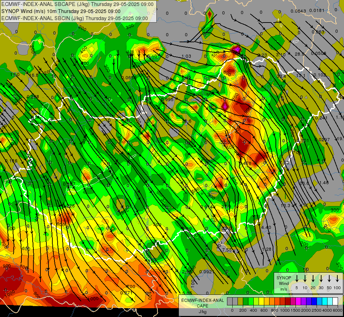The height and width of the screenshot is (317, 344).
Task: Click the map value 0.271
Action: tap(126, 293)
